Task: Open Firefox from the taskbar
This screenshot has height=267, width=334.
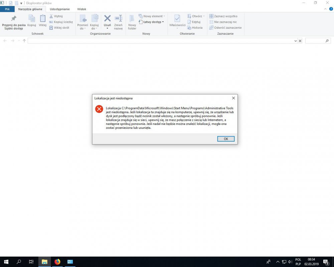Action: (57, 262)
